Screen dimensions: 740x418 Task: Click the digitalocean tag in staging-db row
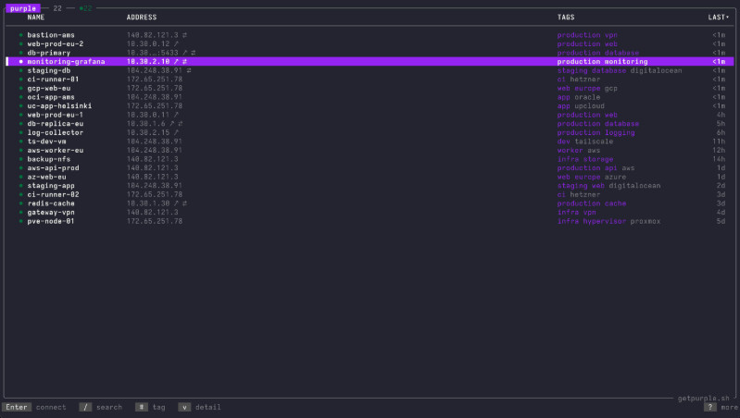(x=657, y=70)
